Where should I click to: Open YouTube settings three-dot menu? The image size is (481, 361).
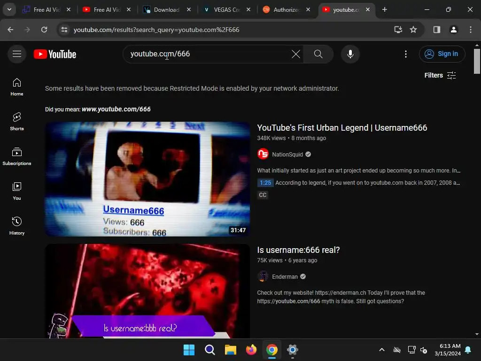(405, 54)
